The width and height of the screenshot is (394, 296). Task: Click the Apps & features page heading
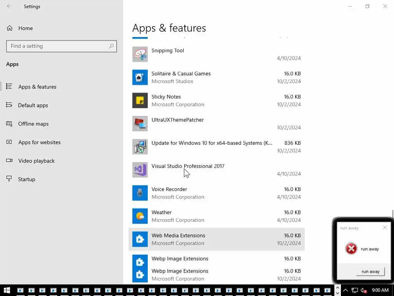tap(169, 28)
